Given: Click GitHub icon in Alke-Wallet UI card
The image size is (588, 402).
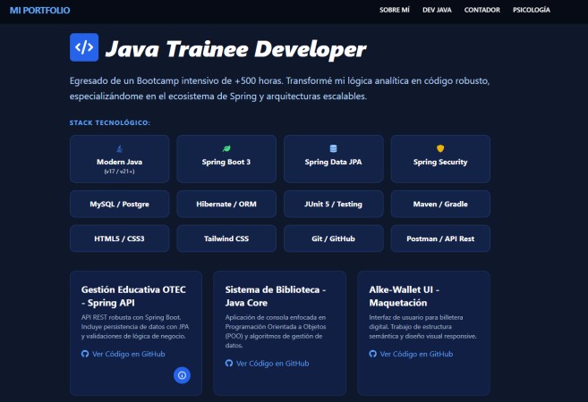Looking at the screenshot, I should [x=372, y=354].
